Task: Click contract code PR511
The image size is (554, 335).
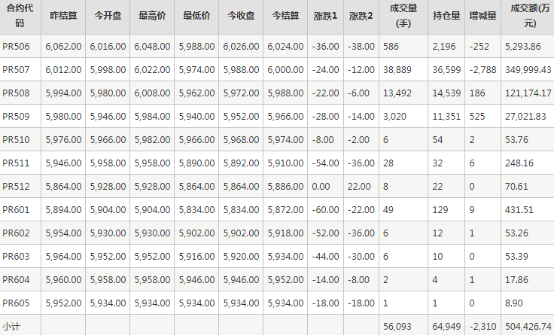Action: [16, 163]
